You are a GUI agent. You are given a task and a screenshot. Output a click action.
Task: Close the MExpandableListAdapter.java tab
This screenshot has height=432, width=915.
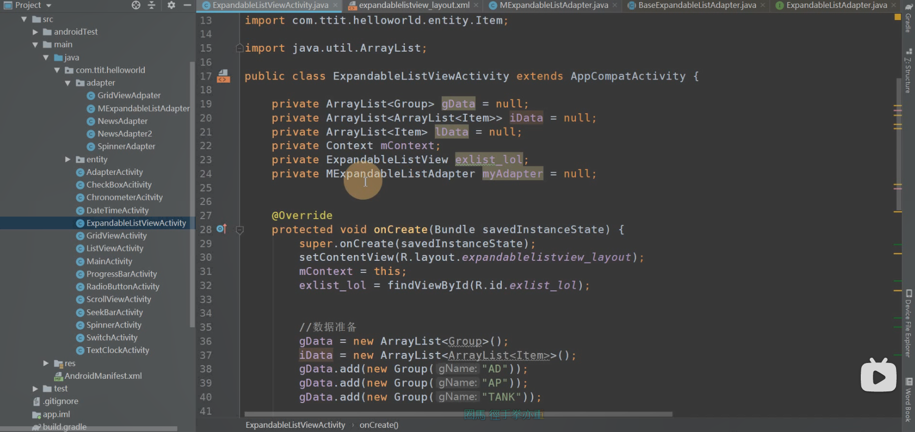click(x=614, y=5)
